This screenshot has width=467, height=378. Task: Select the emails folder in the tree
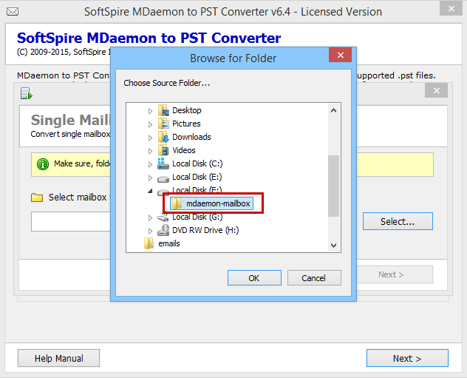(169, 243)
